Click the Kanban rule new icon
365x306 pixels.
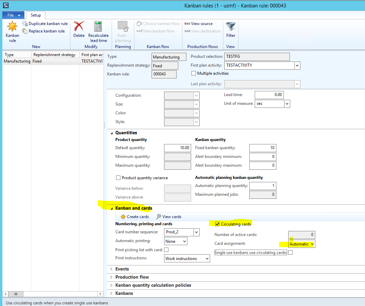(x=13, y=26)
